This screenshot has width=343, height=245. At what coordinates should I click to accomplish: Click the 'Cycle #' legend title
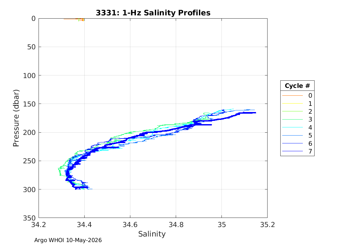(x=297, y=86)
